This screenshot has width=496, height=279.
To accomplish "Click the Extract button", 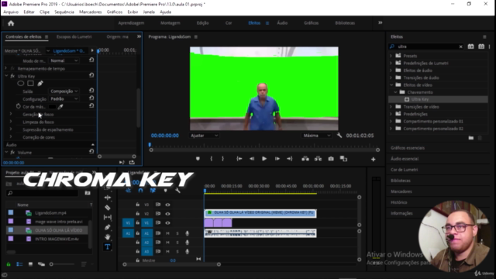I will [318, 159].
